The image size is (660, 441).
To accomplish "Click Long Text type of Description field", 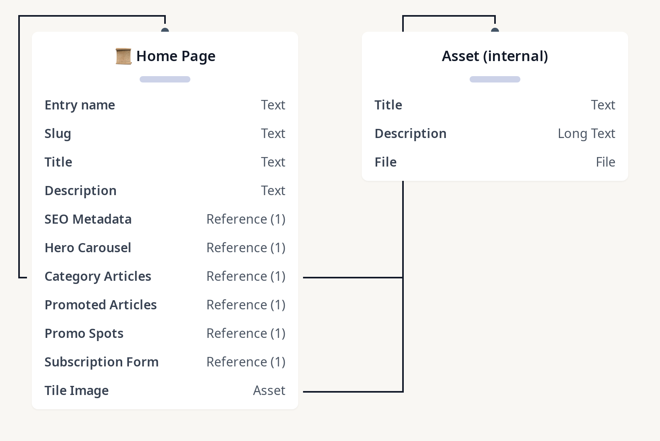I will click(x=586, y=134).
